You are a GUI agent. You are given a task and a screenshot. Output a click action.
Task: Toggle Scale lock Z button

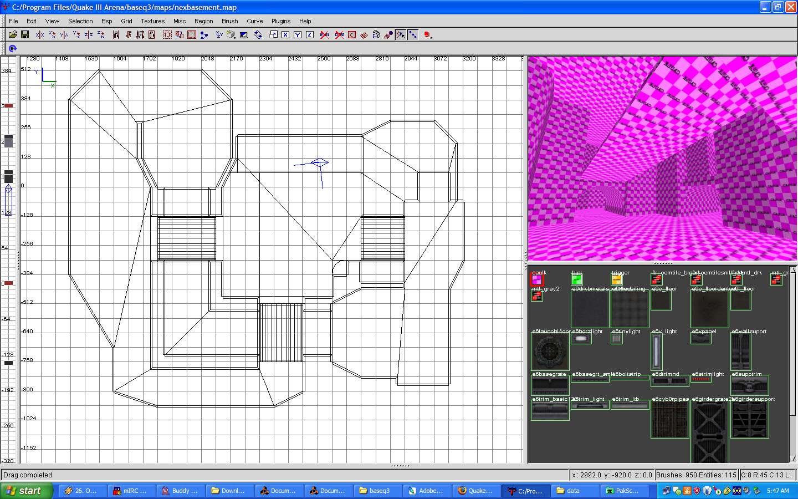(310, 34)
